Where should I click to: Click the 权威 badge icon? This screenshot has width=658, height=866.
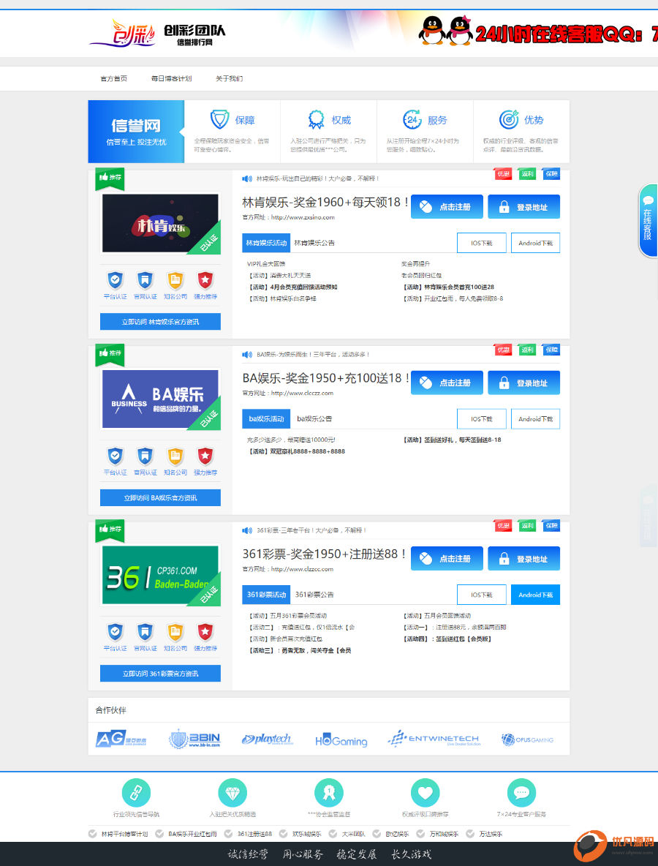click(x=317, y=119)
